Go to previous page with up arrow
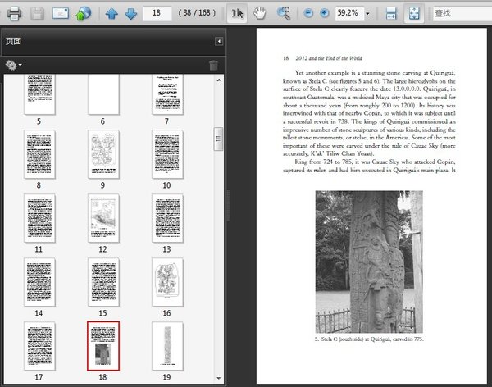 112,14
